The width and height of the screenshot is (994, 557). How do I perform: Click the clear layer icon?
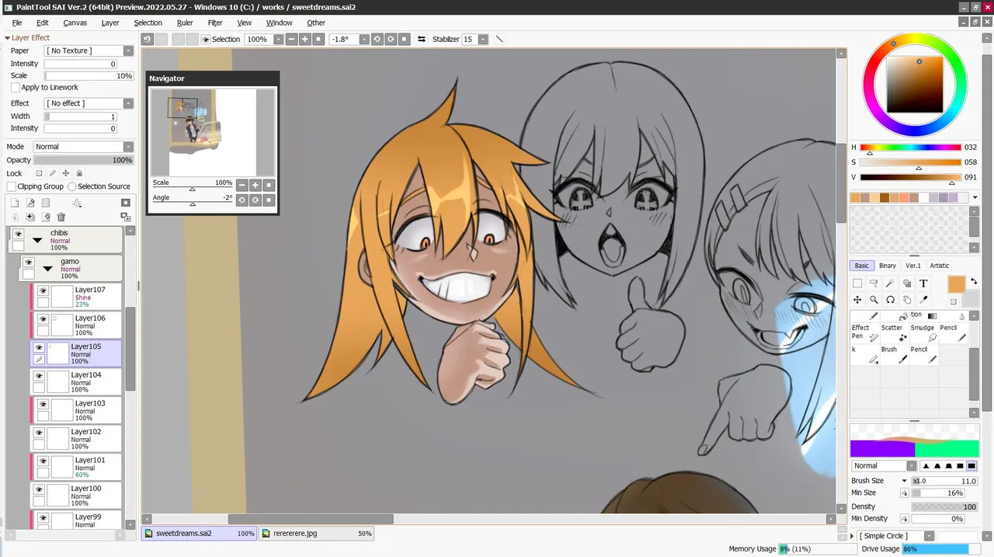[46, 217]
